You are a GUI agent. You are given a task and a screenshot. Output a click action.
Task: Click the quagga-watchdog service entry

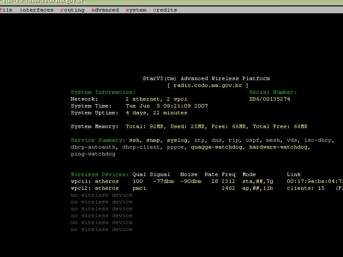pos(217,147)
